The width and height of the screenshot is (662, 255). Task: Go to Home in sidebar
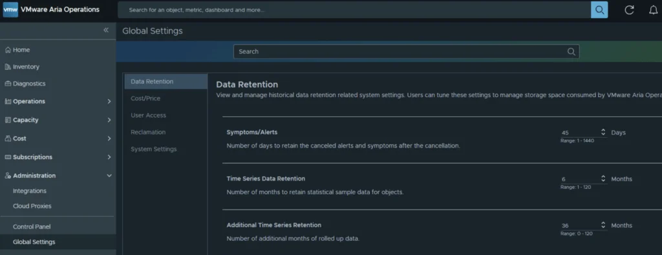(x=21, y=50)
